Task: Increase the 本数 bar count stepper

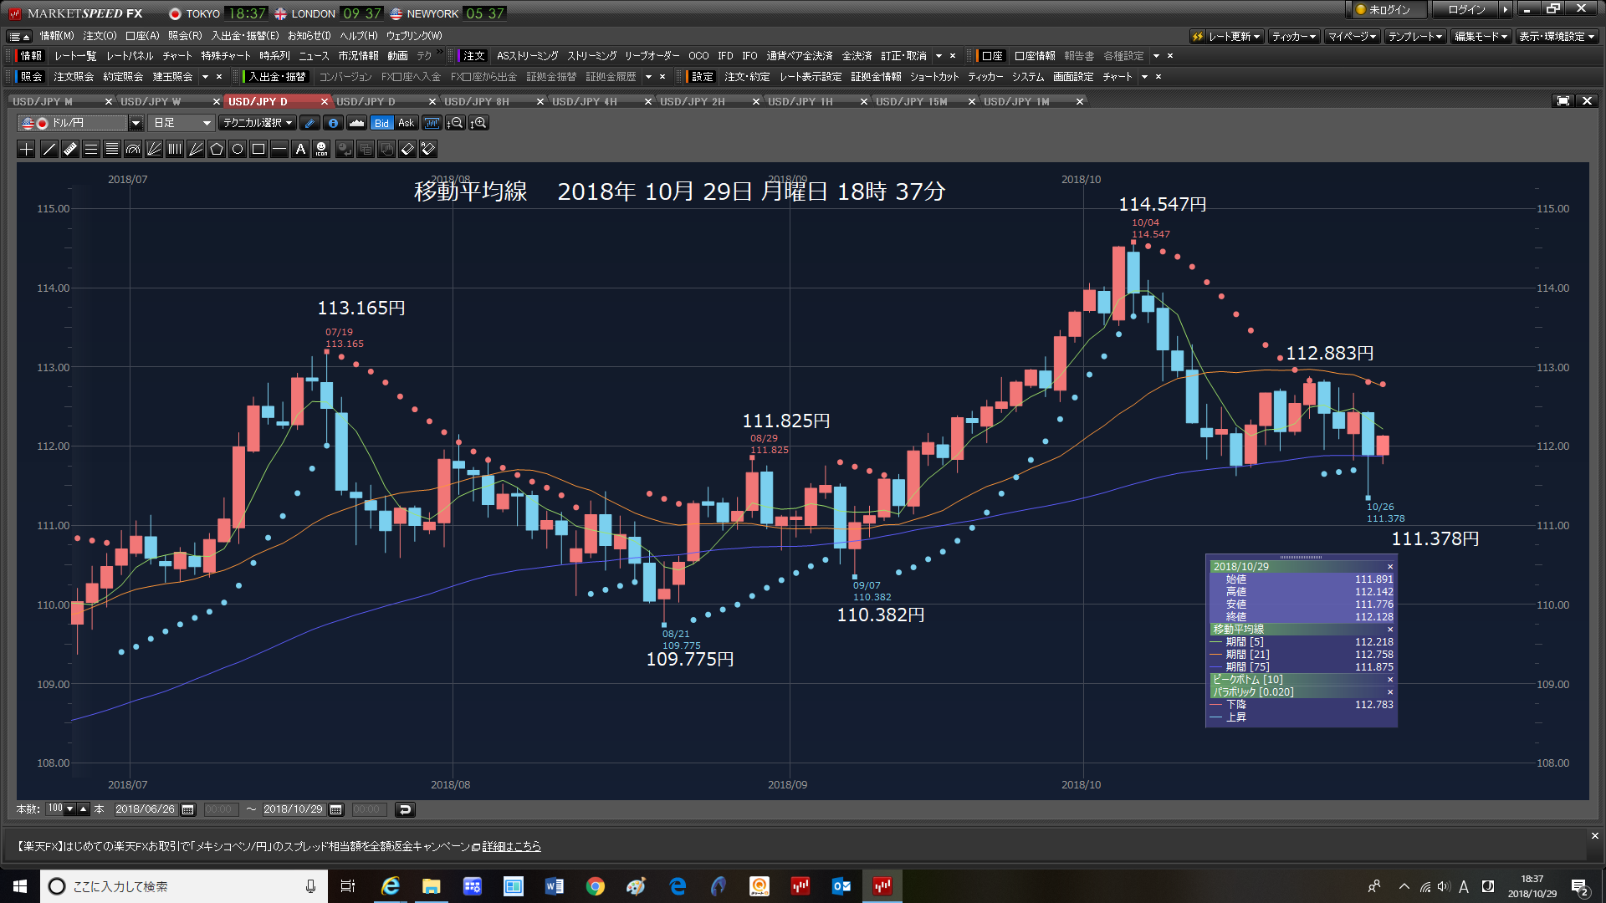Action: pyautogui.click(x=84, y=809)
